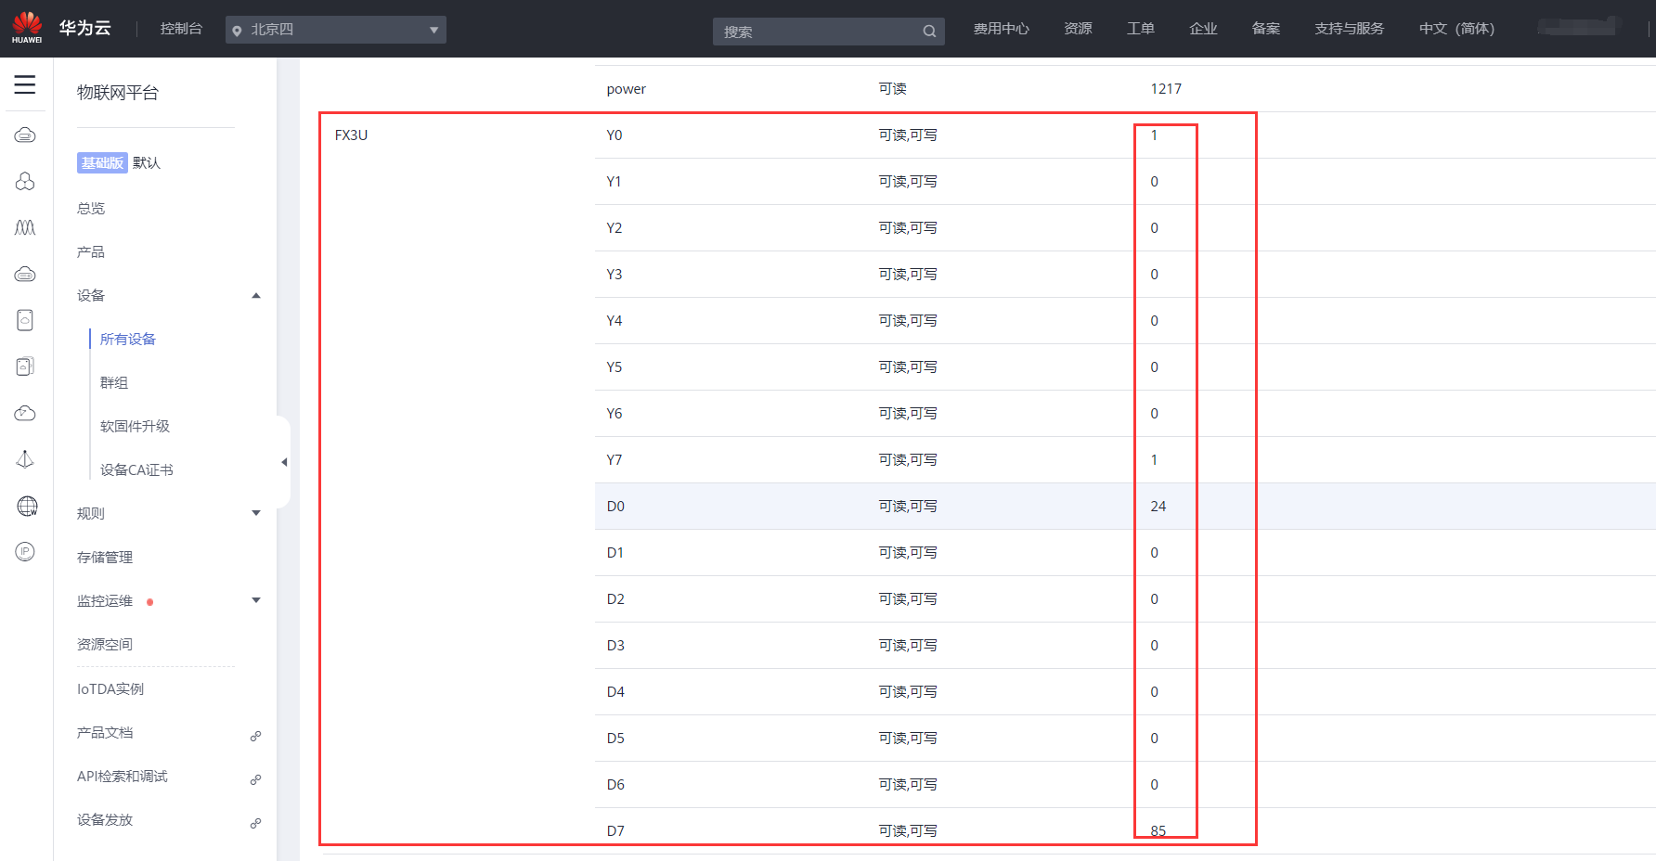Viewport: 1656px width, 861px height.
Task: Open 企业 in top bar
Action: pyautogui.click(x=1203, y=29)
